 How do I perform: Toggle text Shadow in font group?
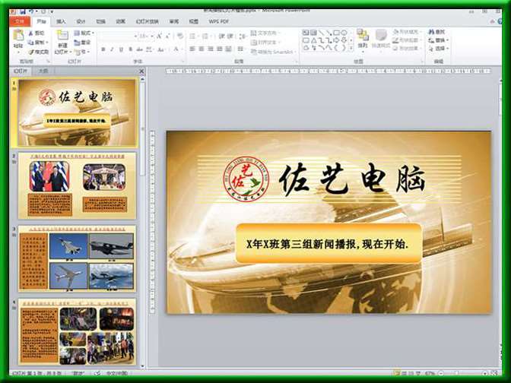coord(130,49)
